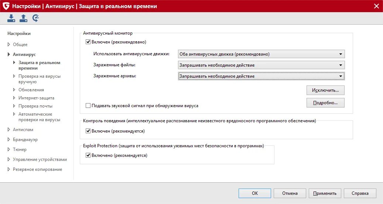Click the 'Подробно...' button
This screenshot has height=204, width=383.
[x=325, y=103]
